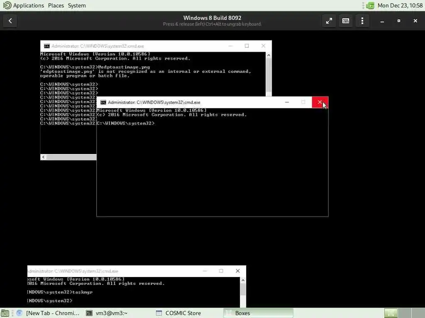Open the keyboard shortcuts sender button
Viewport: 425px width, 318px height.
pyautogui.click(x=346, y=21)
